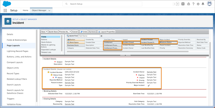The height and width of the screenshot is (108, 215).
Task: Open the App Launcher grid icon
Action: (x=5, y=10)
